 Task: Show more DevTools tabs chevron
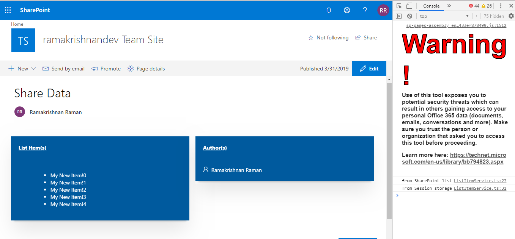449,6
